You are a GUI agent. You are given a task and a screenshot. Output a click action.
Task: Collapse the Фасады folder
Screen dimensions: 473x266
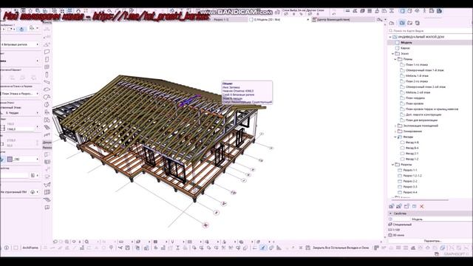(395, 137)
